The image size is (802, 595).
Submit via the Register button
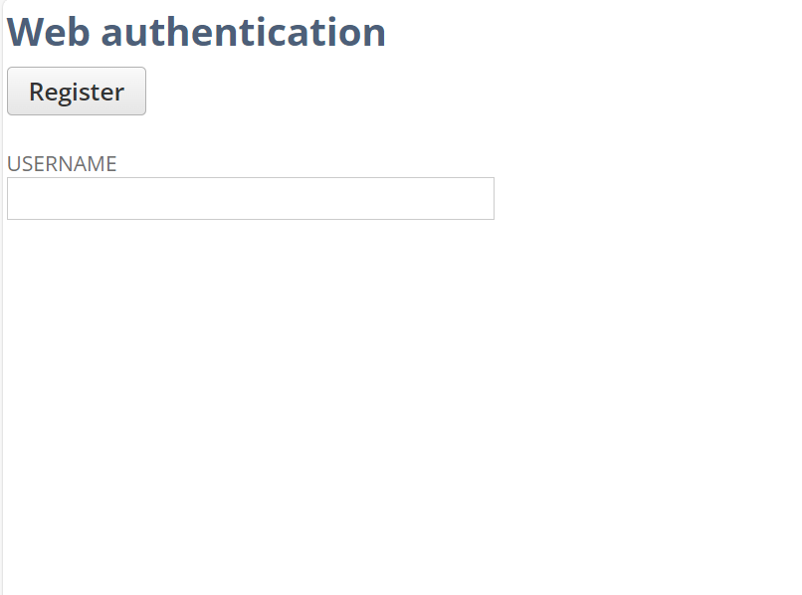pyautogui.click(x=77, y=92)
